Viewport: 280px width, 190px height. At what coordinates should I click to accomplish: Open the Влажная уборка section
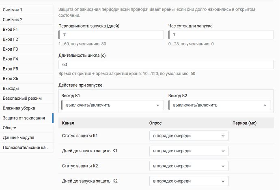pos(27,108)
